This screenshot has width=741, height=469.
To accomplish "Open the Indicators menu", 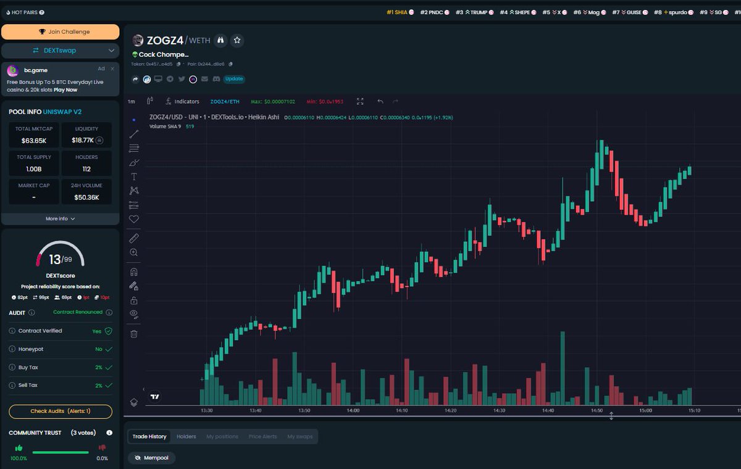I will (183, 101).
